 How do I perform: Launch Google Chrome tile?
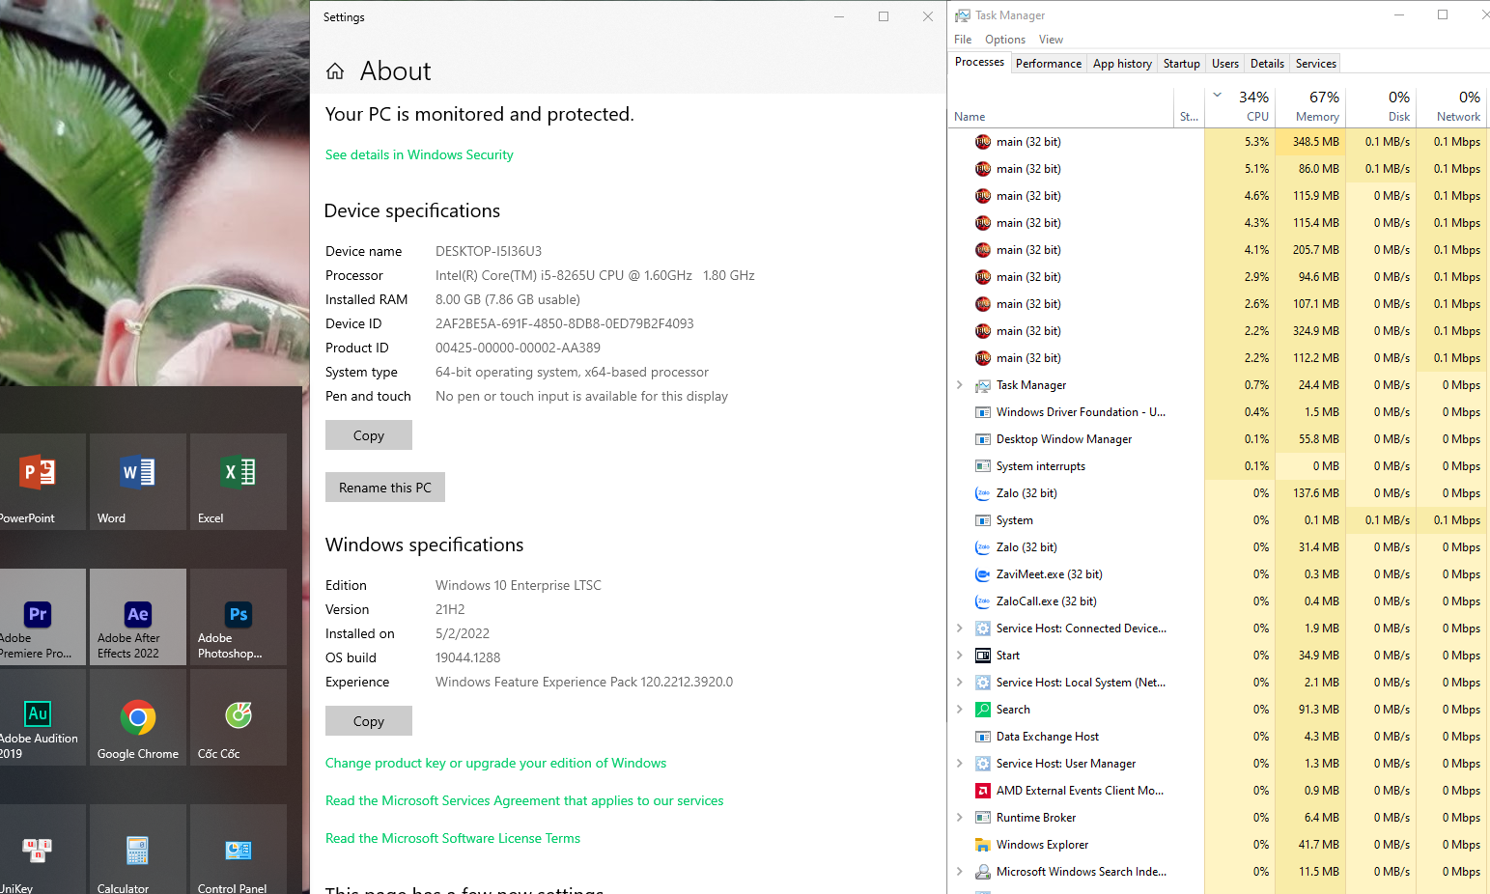(x=137, y=718)
